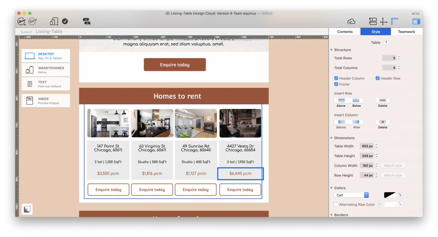Click the large Enquire today button

[x=175, y=64]
